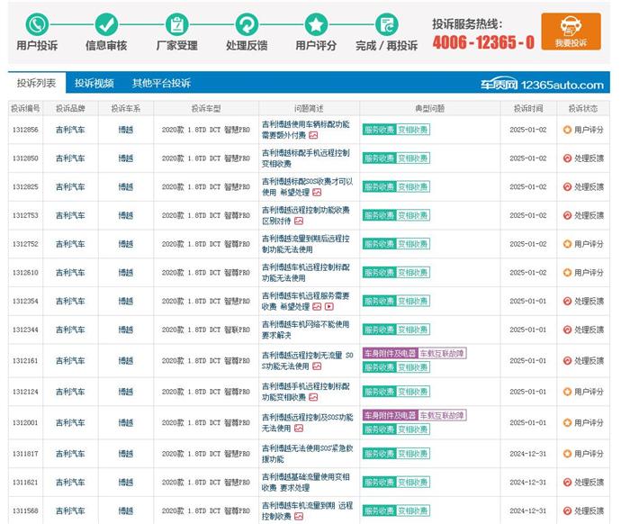This screenshot has width=630, height=524.
Task: Click the 用户投诉 phone step icon
Action: [x=37, y=24]
